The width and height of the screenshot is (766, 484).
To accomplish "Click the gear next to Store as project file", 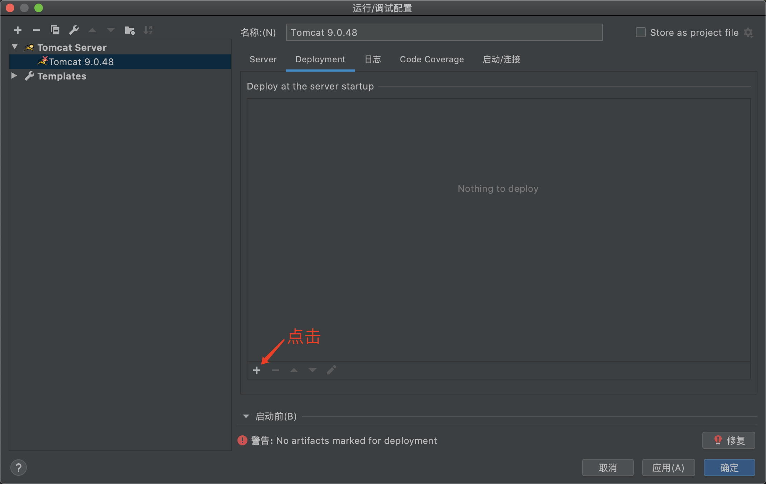I will 748,33.
